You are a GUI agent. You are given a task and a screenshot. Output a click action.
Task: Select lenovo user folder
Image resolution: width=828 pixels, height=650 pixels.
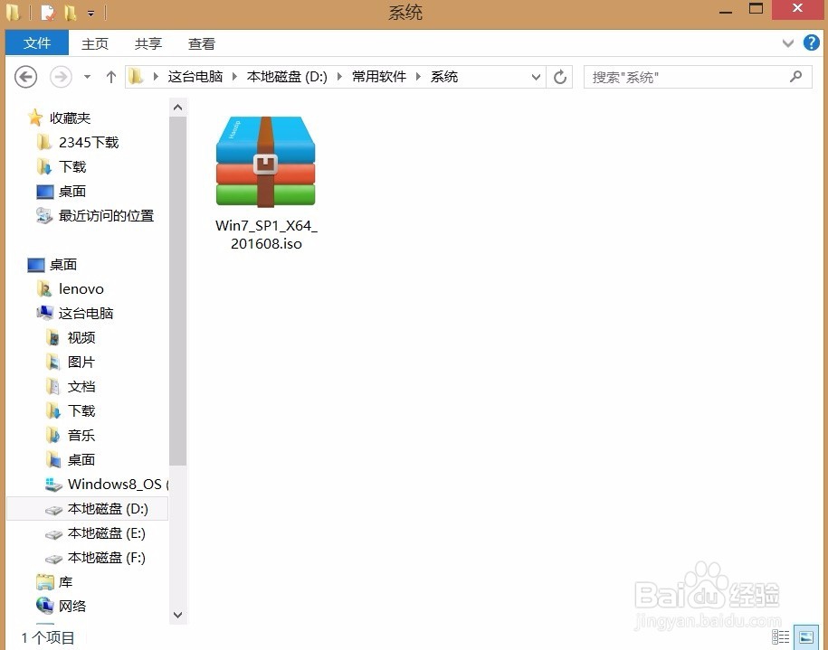(x=81, y=289)
